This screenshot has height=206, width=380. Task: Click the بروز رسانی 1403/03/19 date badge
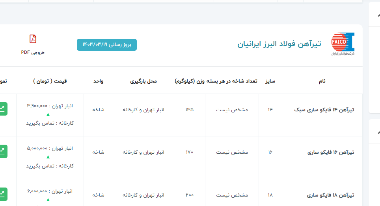coord(107,45)
